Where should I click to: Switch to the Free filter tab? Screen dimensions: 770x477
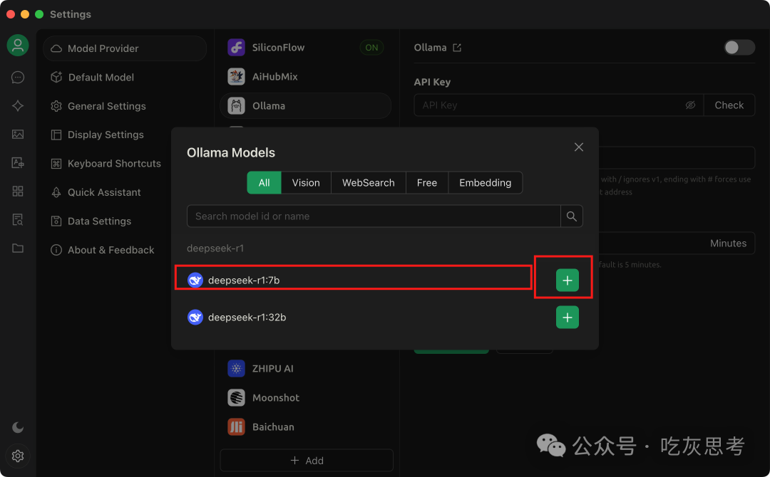pyautogui.click(x=427, y=183)
